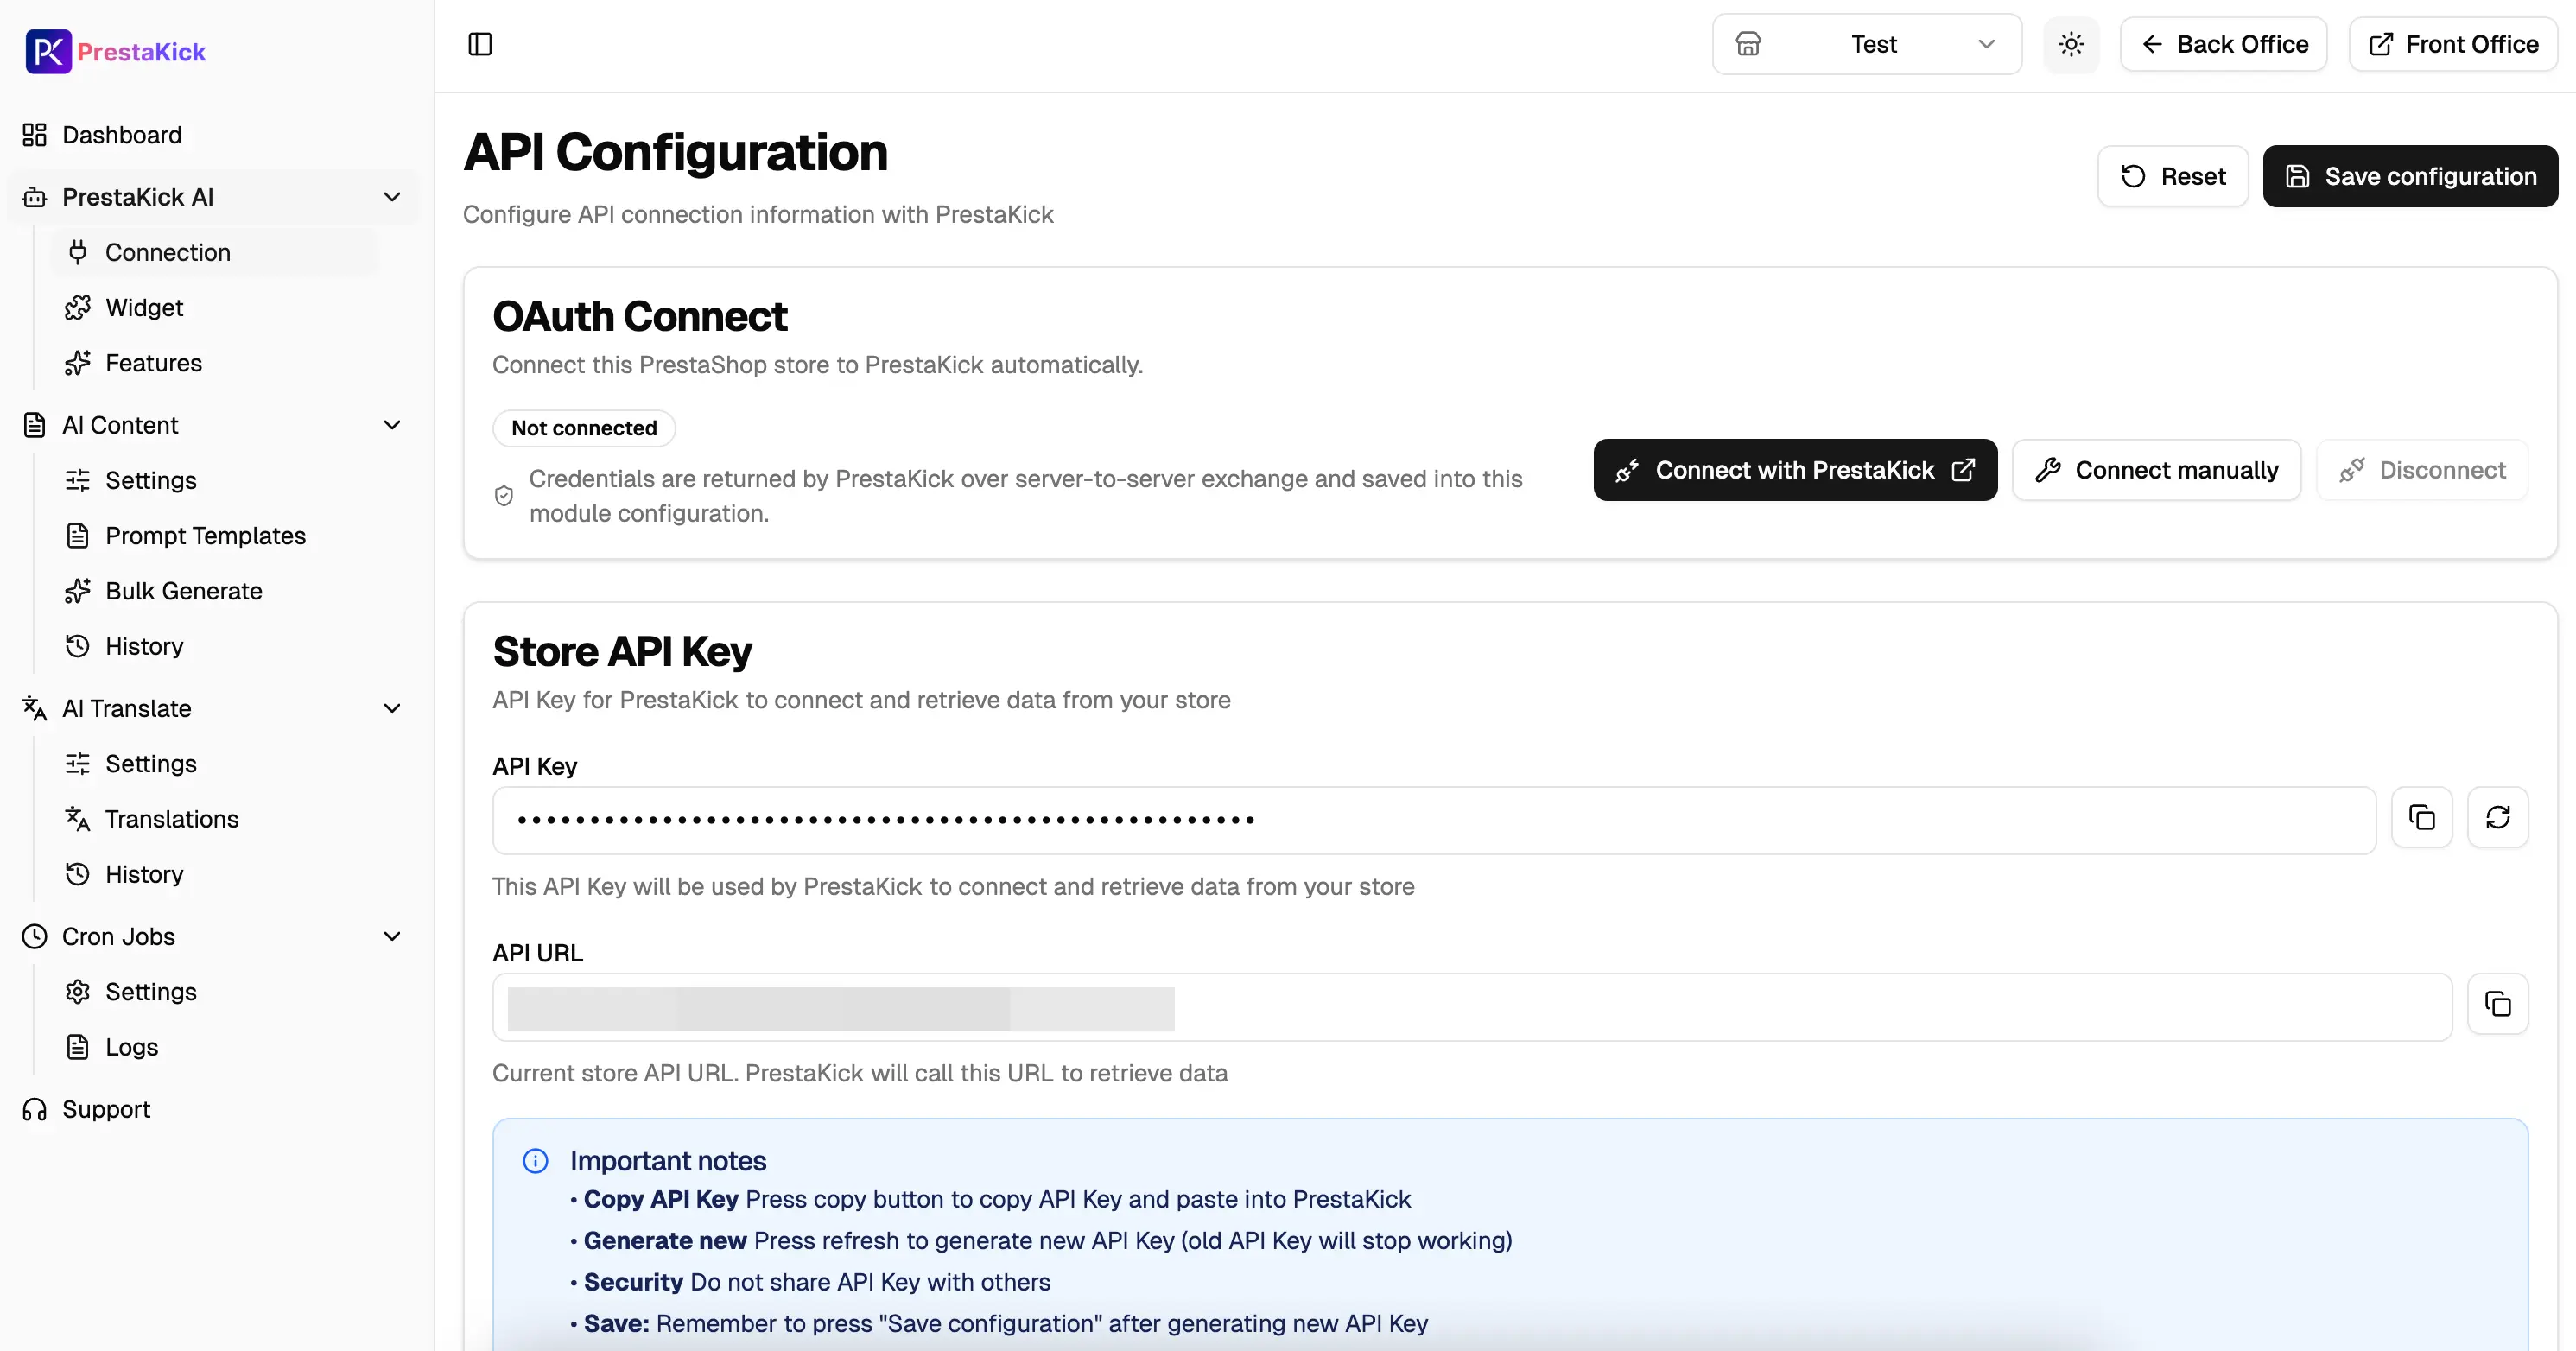2576x1351 pixels.
Task: Open Cron Jobs Settings
Action: tap(151, 992)
